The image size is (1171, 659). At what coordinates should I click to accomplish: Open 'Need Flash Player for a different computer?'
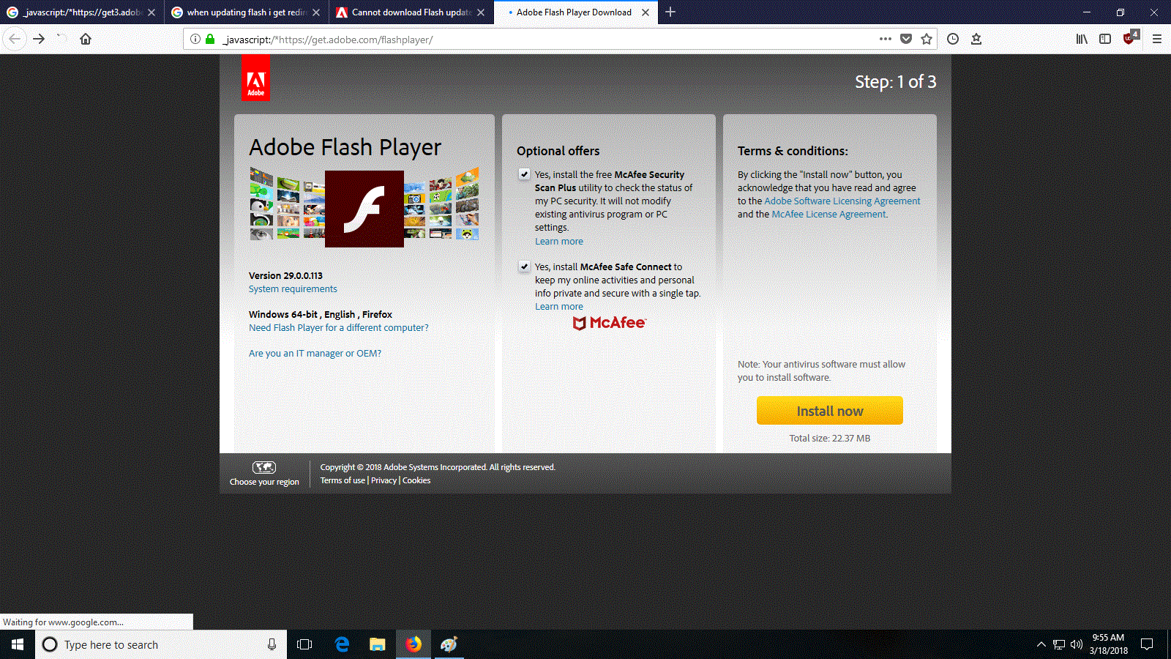pos(339,328)
